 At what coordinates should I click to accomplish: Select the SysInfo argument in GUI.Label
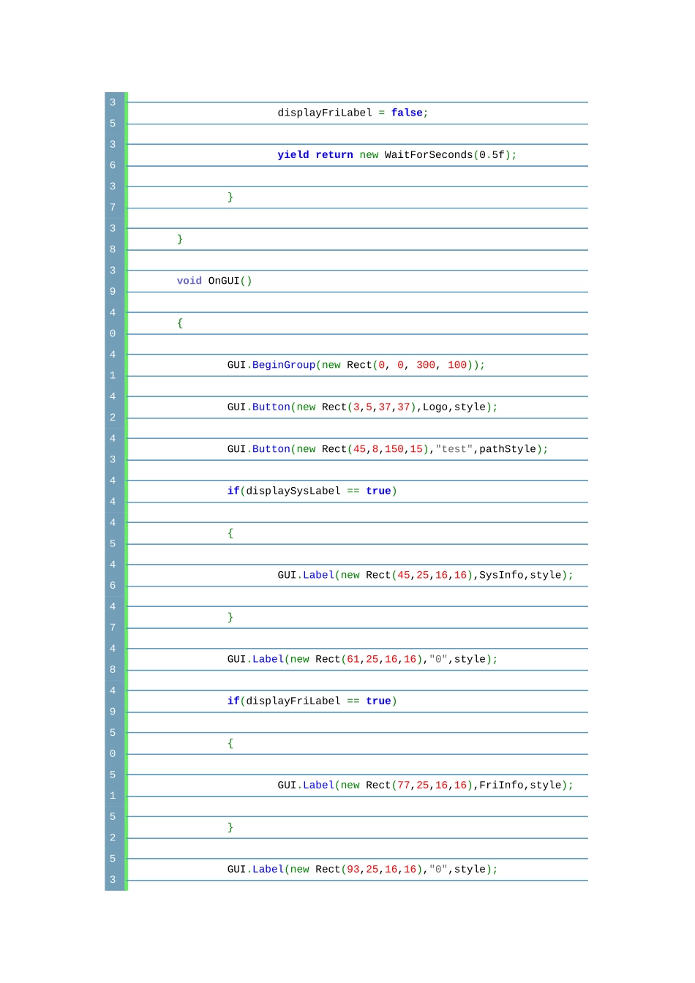tap(501, 576)
